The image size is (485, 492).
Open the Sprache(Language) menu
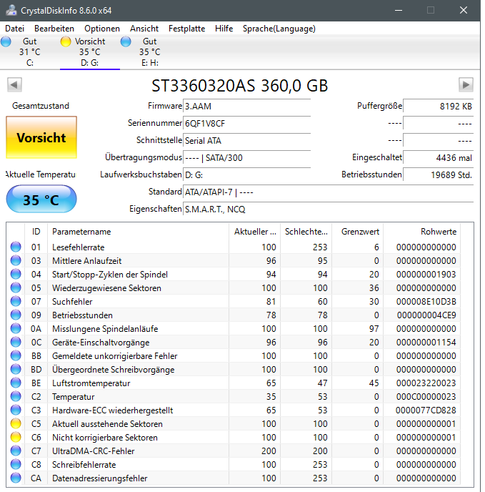[279, 29]
